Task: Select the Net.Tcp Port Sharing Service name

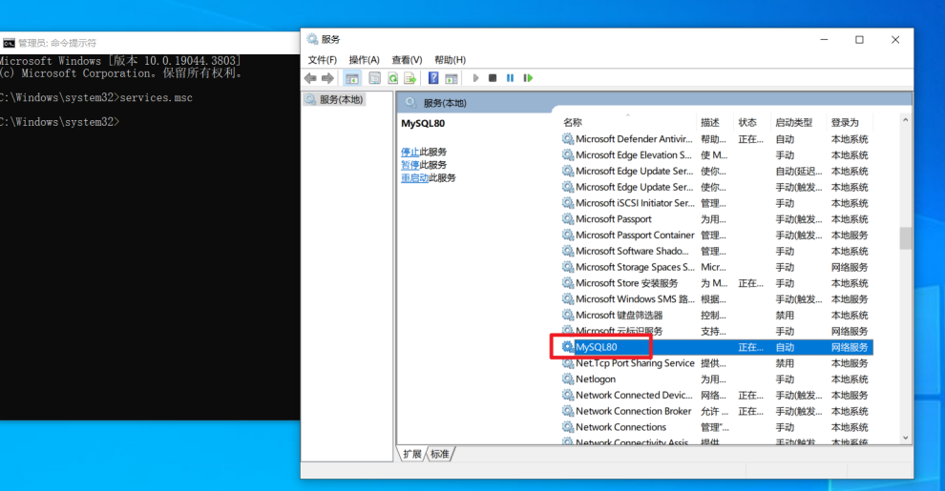Action: point(635,363)
